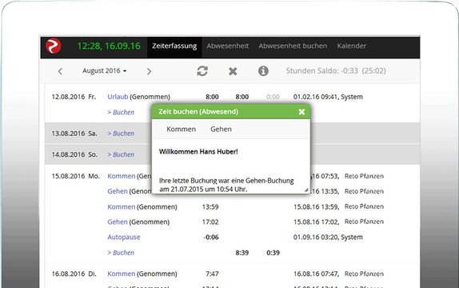Click 01.02.16 09:41, System entry
This screenshot has height=288, width=459.
[x=328, y=97]
